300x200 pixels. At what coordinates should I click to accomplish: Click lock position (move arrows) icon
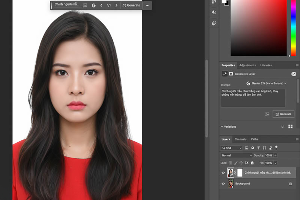click(x=241, y=163)
